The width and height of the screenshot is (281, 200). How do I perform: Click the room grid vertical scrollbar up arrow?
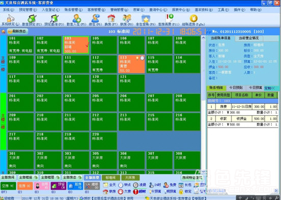tap(203, 38)
